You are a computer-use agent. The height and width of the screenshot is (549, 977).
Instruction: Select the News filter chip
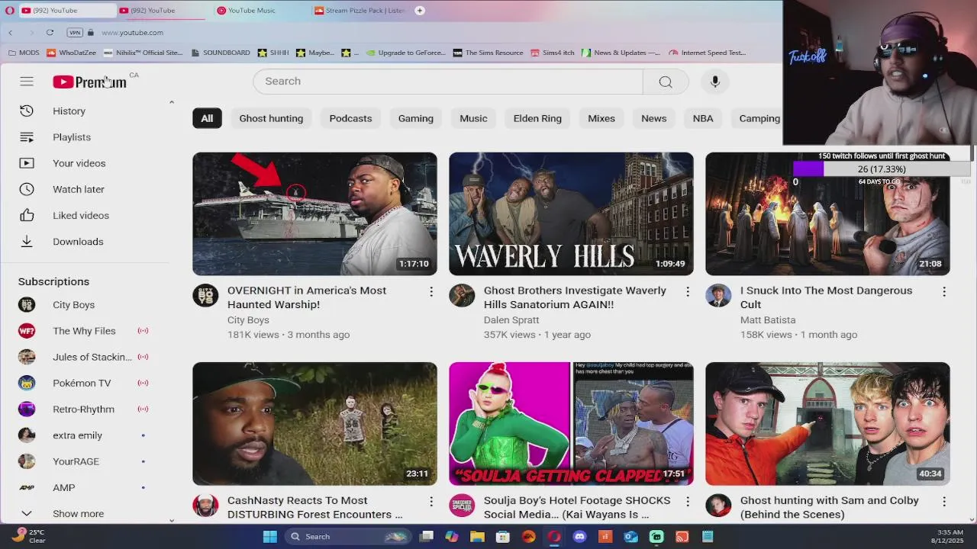point(653,118)
